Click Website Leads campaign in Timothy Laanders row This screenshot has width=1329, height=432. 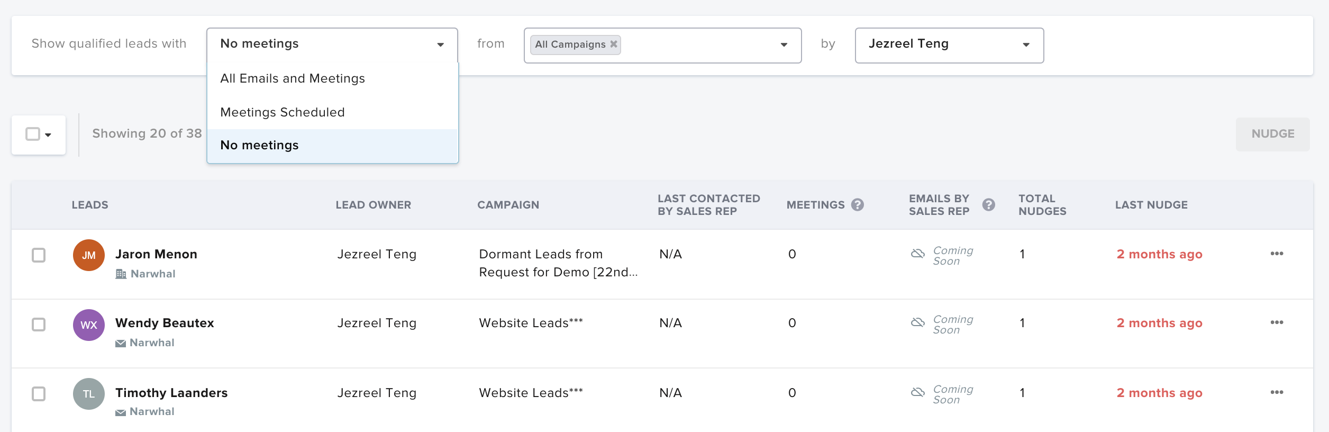point(531,393)
